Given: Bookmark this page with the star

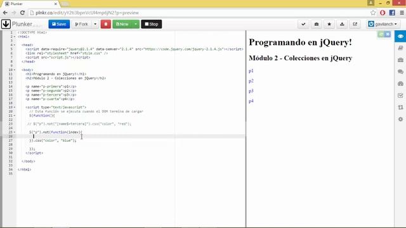Looking at the screenshot, I should [x=373, y=13].
